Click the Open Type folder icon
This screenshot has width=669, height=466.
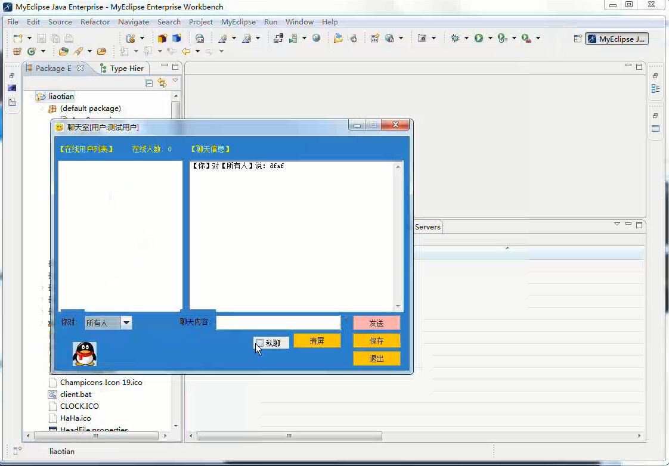[x=64, y=52]
